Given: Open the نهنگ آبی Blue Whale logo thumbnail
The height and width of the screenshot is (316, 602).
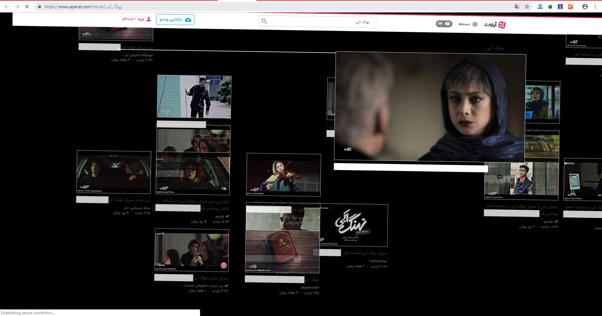Looking at the screenshot, I should click(354, 225).
